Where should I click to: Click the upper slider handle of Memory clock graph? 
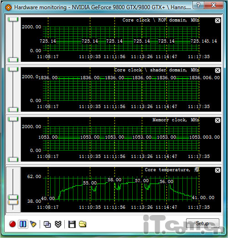13,119
